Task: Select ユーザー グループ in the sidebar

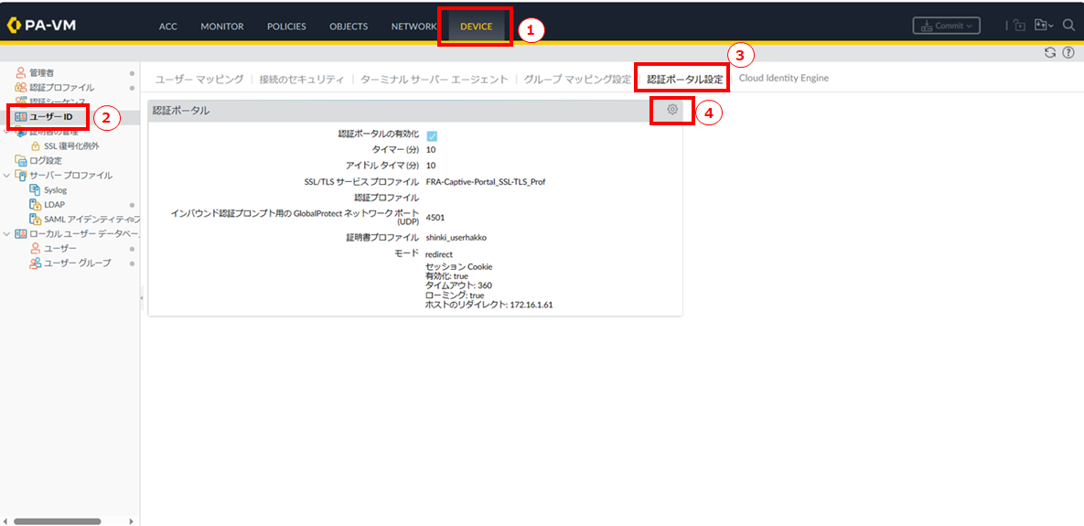Action: click(78, 263)
